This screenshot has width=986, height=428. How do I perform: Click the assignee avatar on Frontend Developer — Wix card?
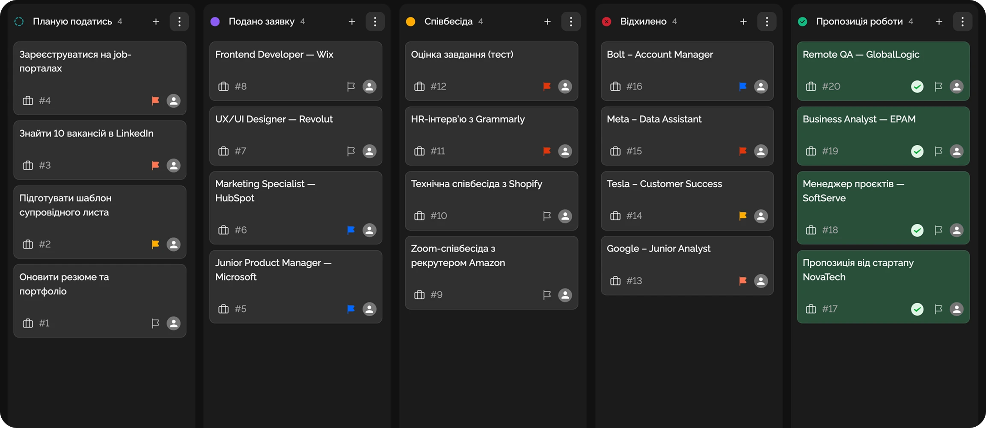pos(369,87)
